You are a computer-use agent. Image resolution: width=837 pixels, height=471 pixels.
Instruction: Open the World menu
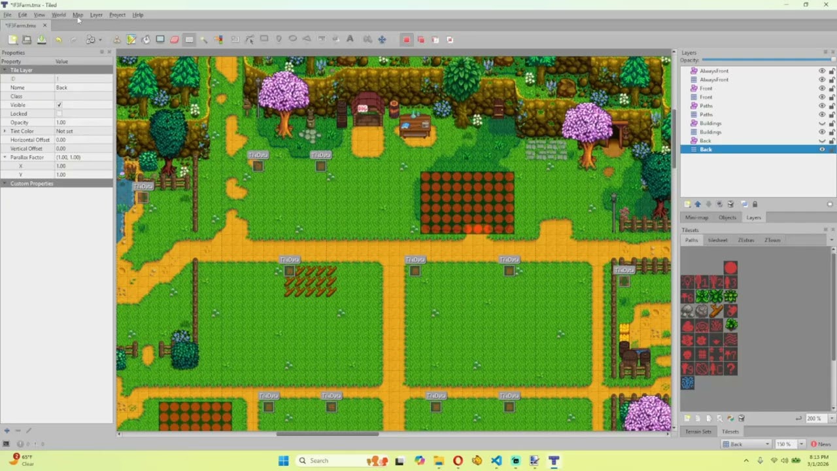tap(58, 14)
